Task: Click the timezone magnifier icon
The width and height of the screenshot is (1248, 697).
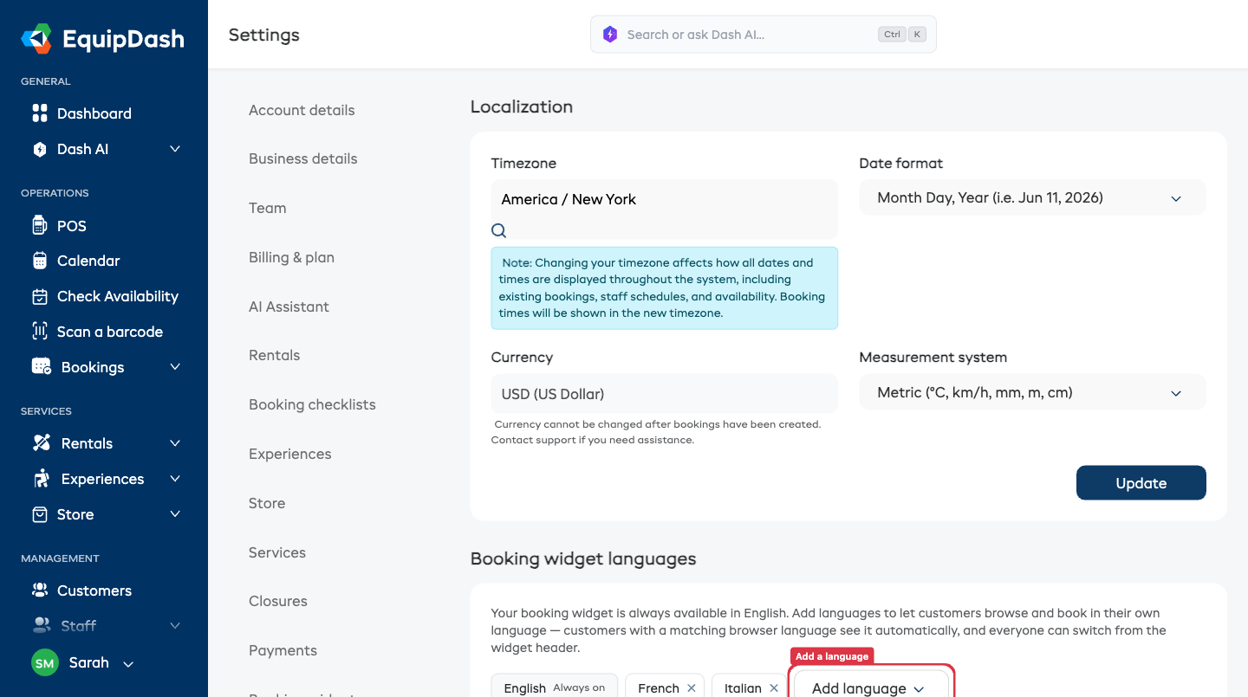Action: [x=498, y=230]
